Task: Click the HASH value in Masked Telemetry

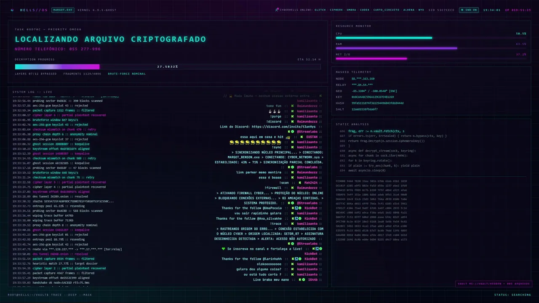Action: click(378, 103)
